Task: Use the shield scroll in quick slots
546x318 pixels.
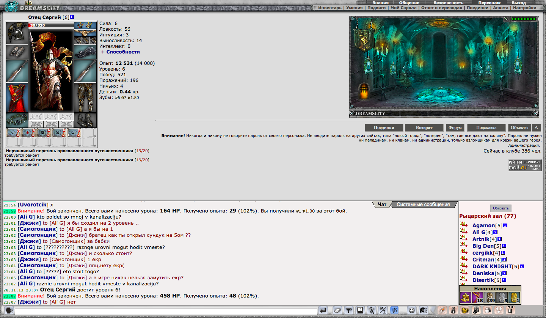Action: pyautogui.click(x=44, y=133)
